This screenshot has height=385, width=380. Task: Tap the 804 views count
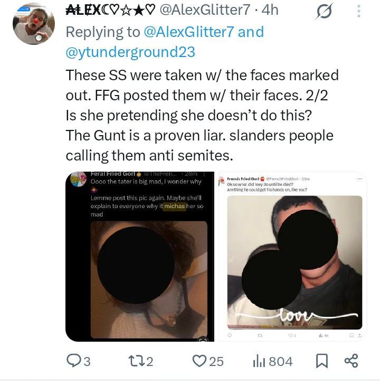coord(281,361)
